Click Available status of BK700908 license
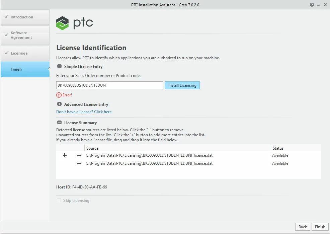 (x=280, y=163)
